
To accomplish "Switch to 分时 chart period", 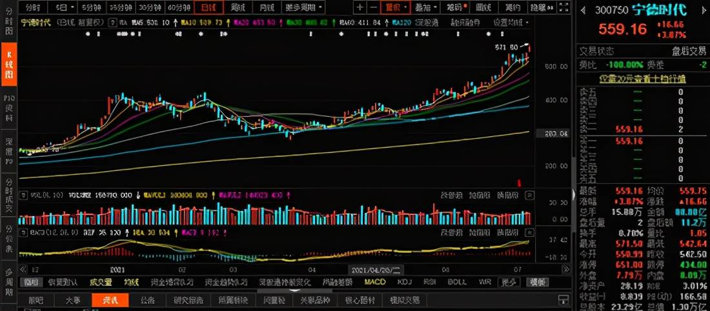I will coord(33,7).
